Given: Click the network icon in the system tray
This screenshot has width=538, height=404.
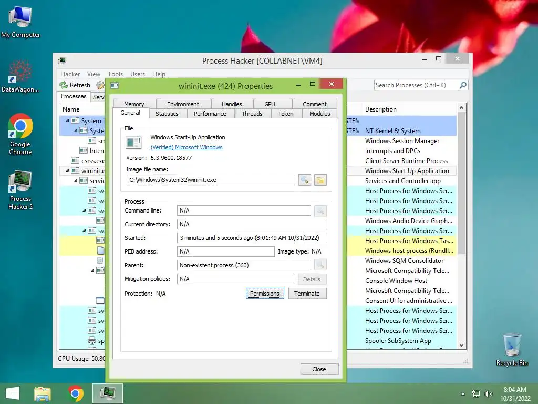Looking at the screenshot, I should (x=475, y=393).
